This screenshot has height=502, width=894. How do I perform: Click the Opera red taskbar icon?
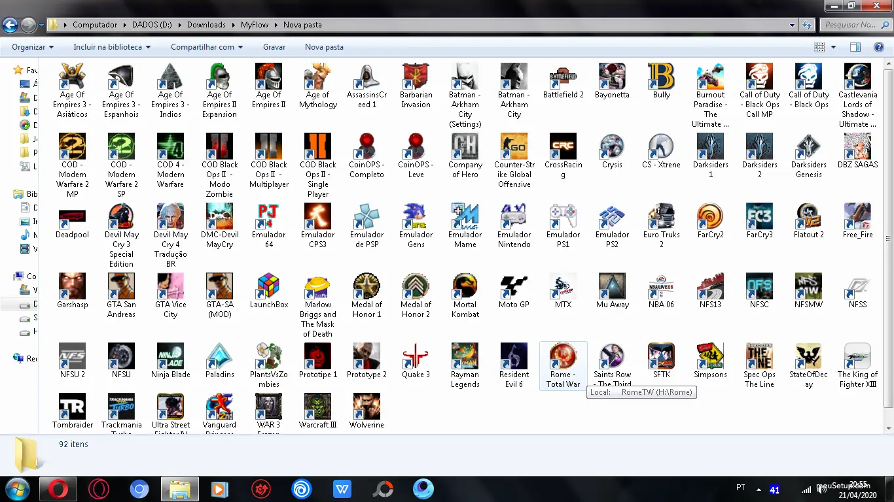coord(58,489)
